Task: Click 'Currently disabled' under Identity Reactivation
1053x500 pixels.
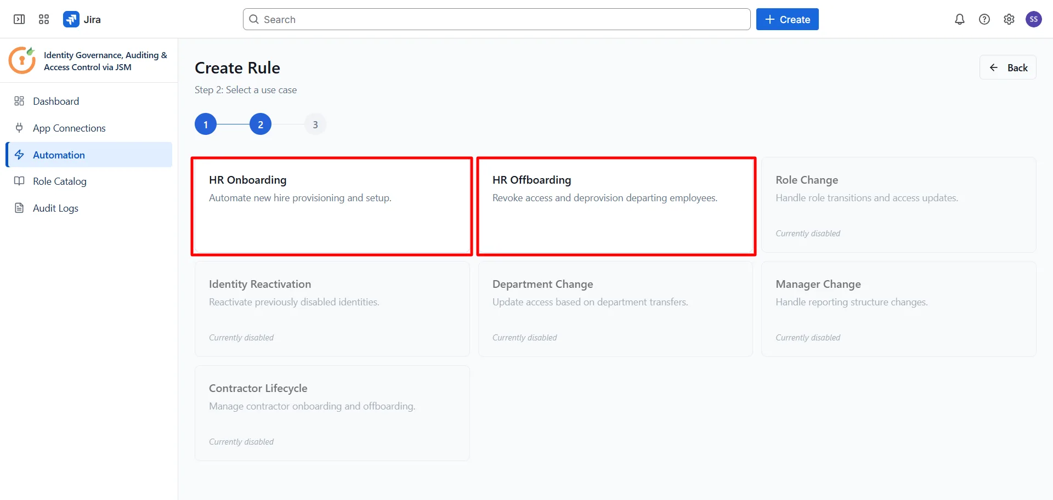Action: (241, 338)
